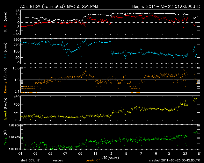The height and width of the screenshot is (163, 204).
Task: Click the '1.0E+05' tick on Temp axis
Action: pyautogui.click(x=14, y=137)
